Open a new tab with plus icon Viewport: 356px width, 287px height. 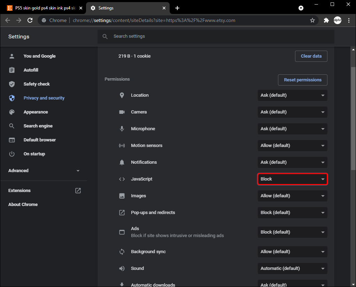pyautogui.click(x=177, y=8)
